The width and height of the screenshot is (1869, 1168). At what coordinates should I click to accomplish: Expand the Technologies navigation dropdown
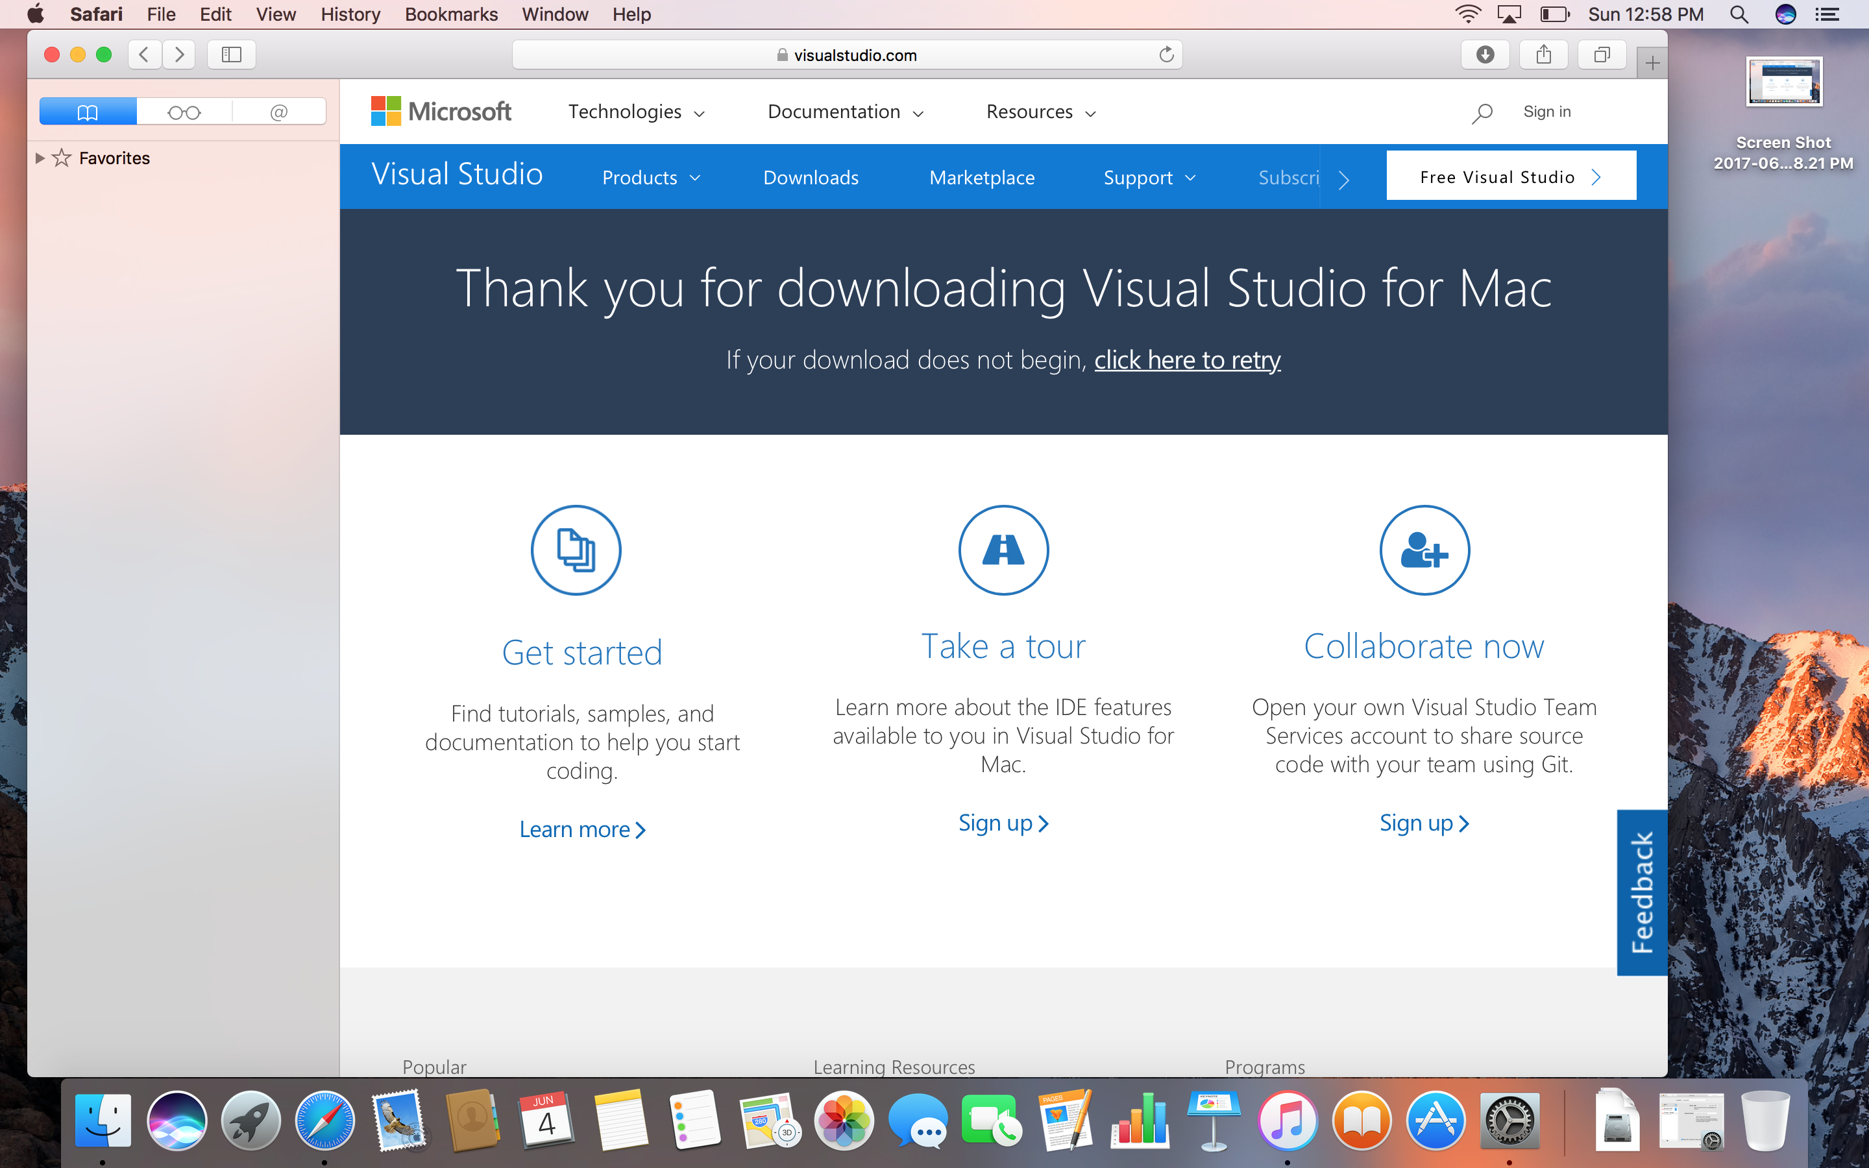pyautogui.click(x=633, y=112)
